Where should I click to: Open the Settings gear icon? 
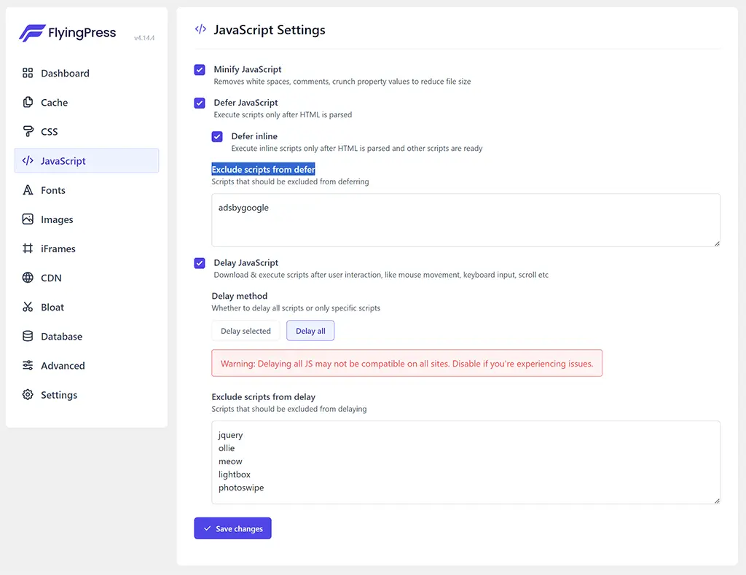click(27, 394)
